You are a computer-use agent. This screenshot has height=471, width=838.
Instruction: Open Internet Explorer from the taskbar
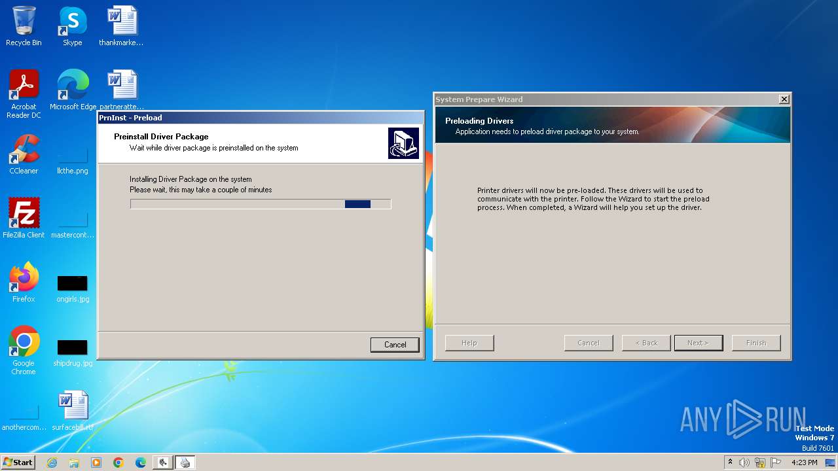(52, 462)
